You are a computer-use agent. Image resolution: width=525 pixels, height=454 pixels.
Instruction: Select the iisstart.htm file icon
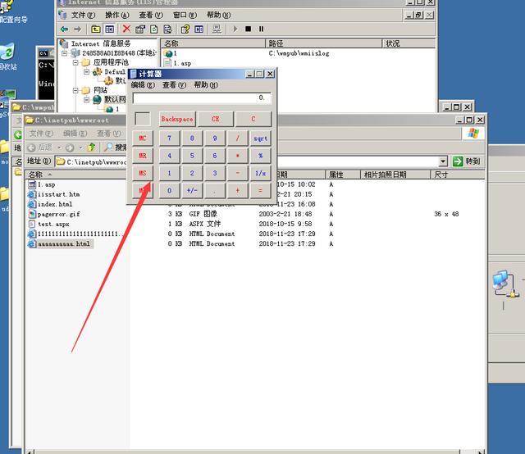click(x=32, y=194)
